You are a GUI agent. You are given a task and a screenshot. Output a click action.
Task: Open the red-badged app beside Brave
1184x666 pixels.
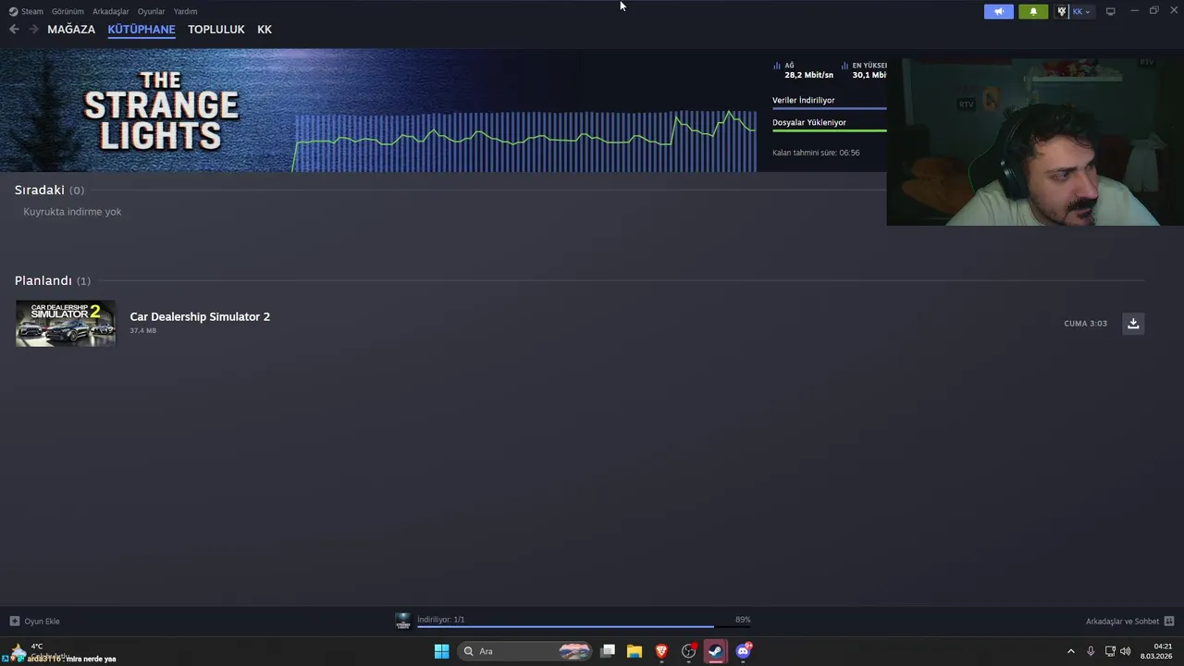(689, 651)
